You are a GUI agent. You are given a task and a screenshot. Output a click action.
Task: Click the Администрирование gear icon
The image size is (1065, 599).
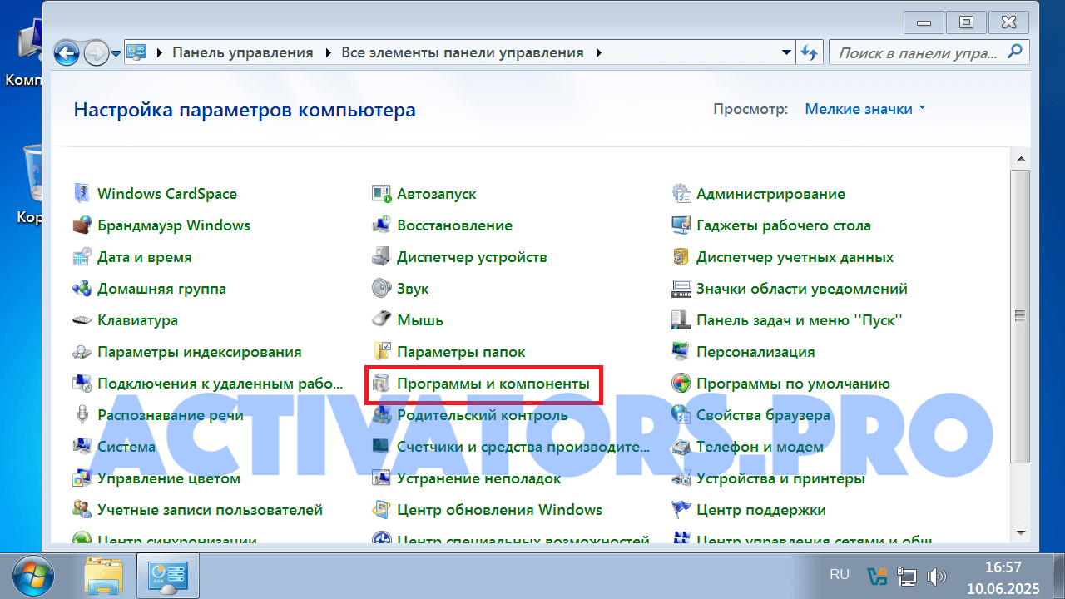point(681,194)
